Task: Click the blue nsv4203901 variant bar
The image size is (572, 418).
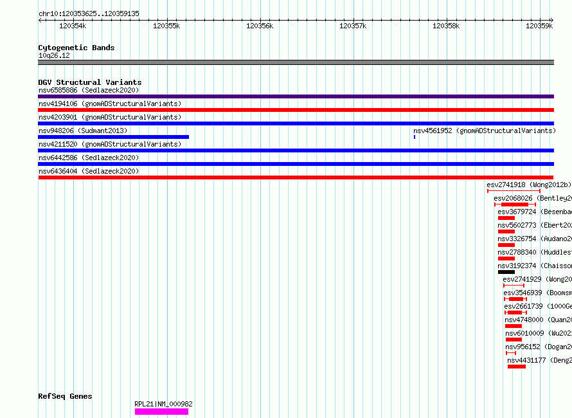Action: pos(296,123)
